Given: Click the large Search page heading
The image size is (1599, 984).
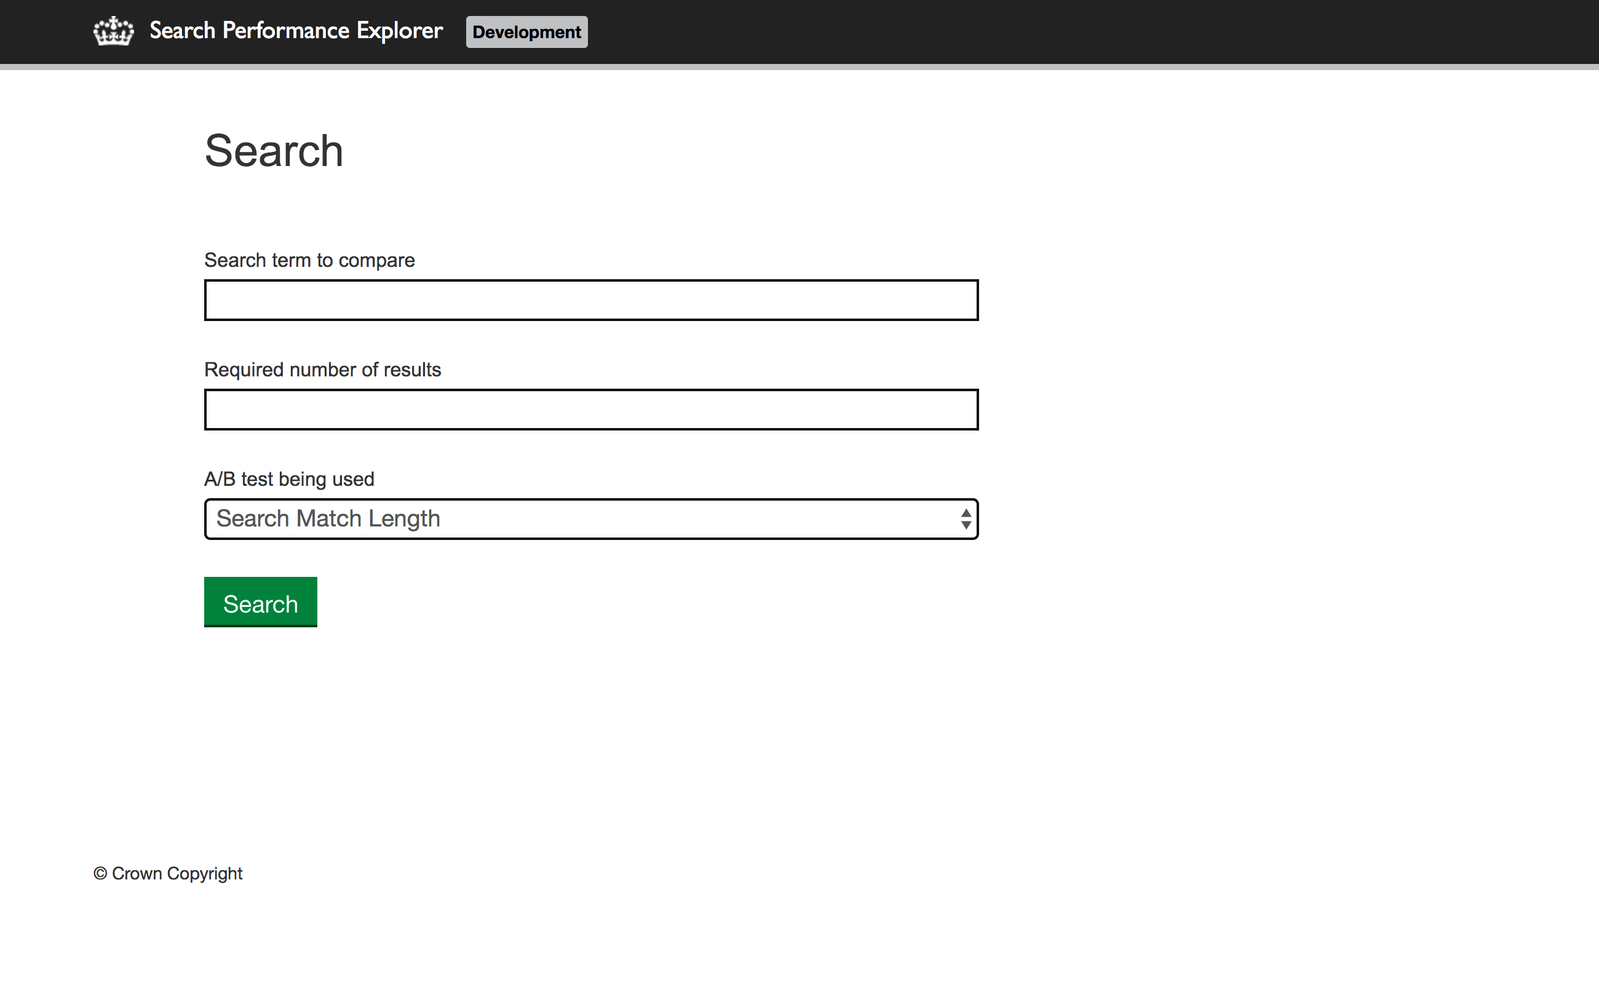Looking at the screenshot, I should [273, 151].
